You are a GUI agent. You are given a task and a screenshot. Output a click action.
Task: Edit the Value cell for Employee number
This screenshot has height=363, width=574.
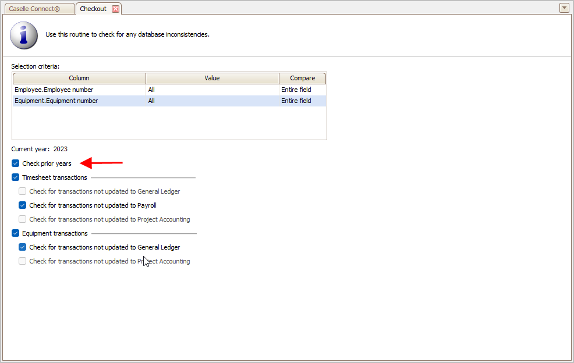212,90
